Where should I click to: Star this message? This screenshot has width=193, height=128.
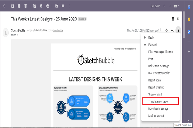click(166, 30)
